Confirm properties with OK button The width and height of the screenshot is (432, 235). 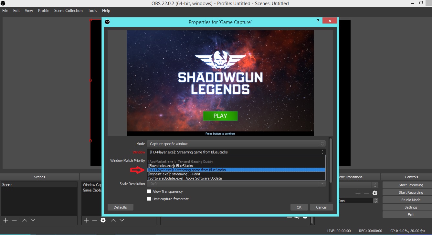tap(299, 207)
